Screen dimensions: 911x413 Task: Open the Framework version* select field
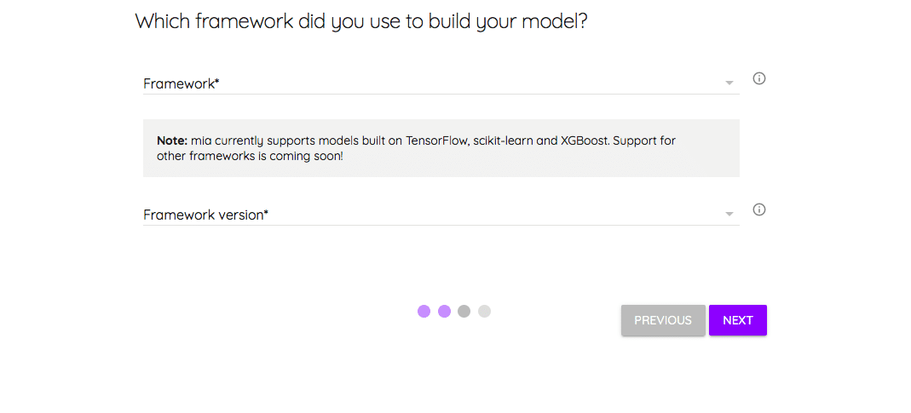pyautogui.click(x=441, y=215)
